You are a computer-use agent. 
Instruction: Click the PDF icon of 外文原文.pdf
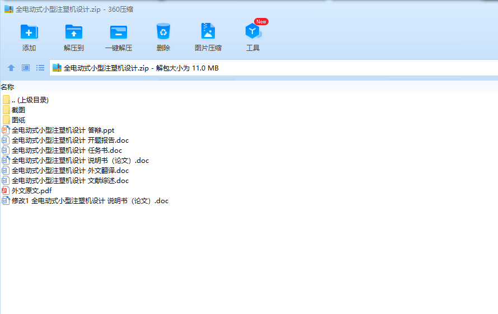(x=6, y=191)
